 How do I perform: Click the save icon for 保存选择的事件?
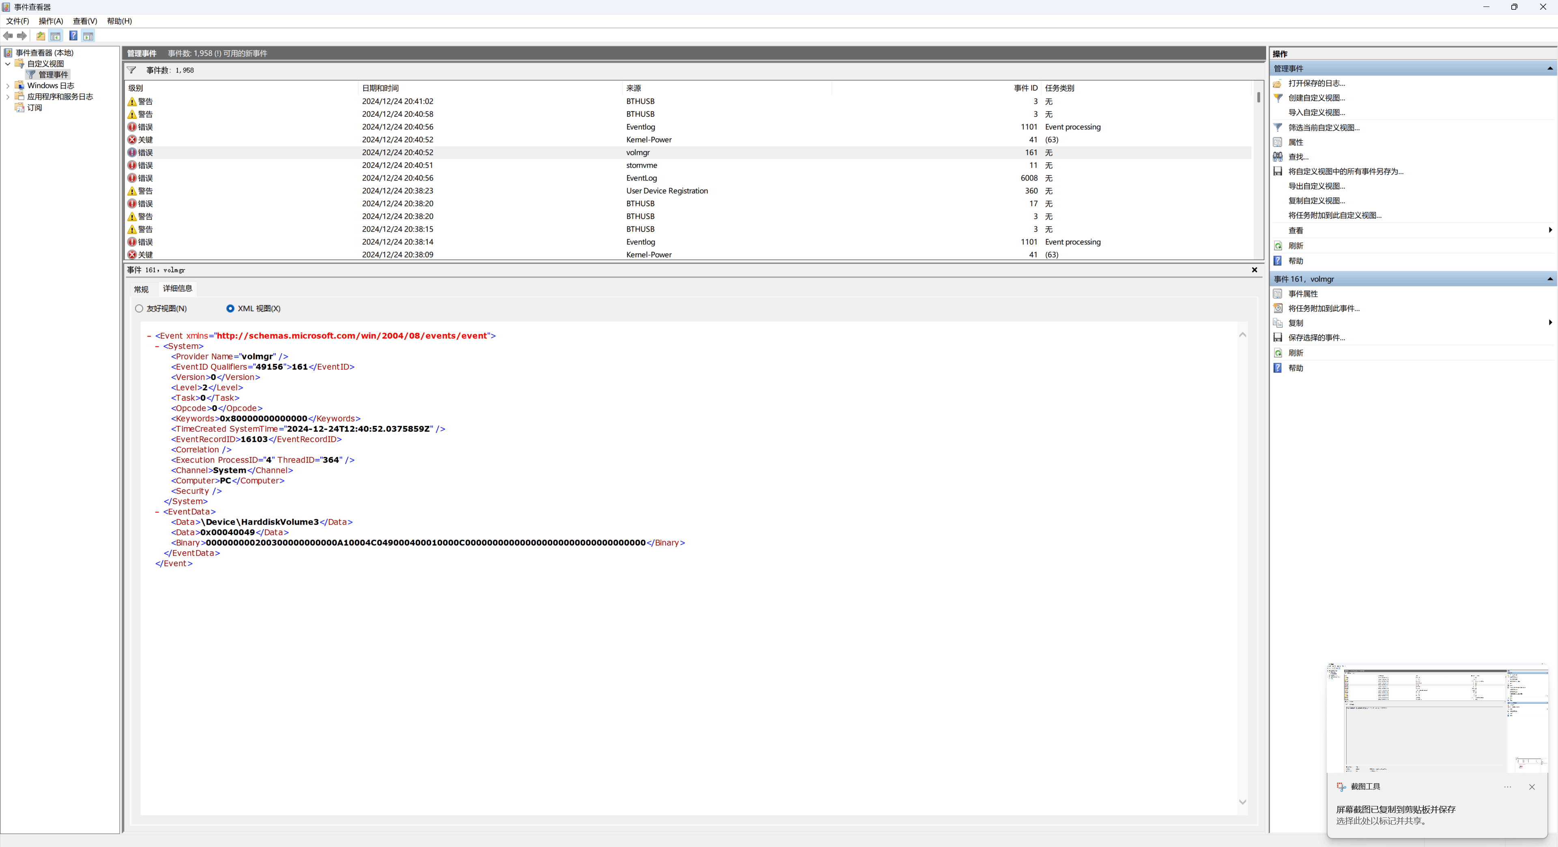pos(1278,338)
